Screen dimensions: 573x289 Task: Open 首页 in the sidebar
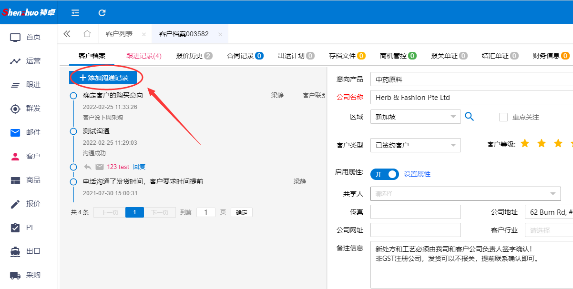[x=29, y=37]
